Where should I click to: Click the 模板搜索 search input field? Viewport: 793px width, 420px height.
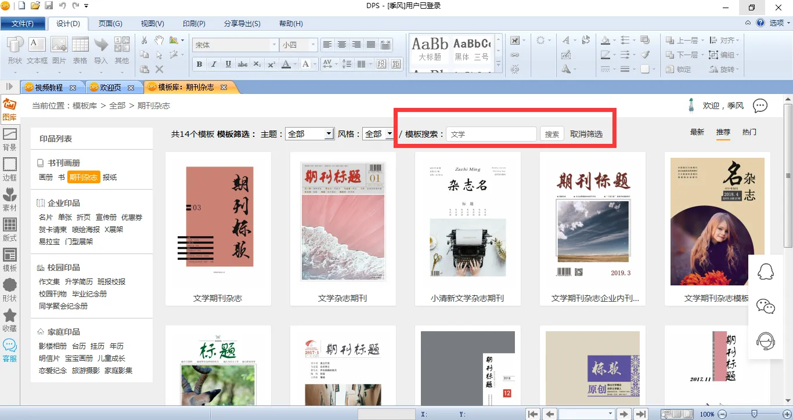[x=491, y=134]
